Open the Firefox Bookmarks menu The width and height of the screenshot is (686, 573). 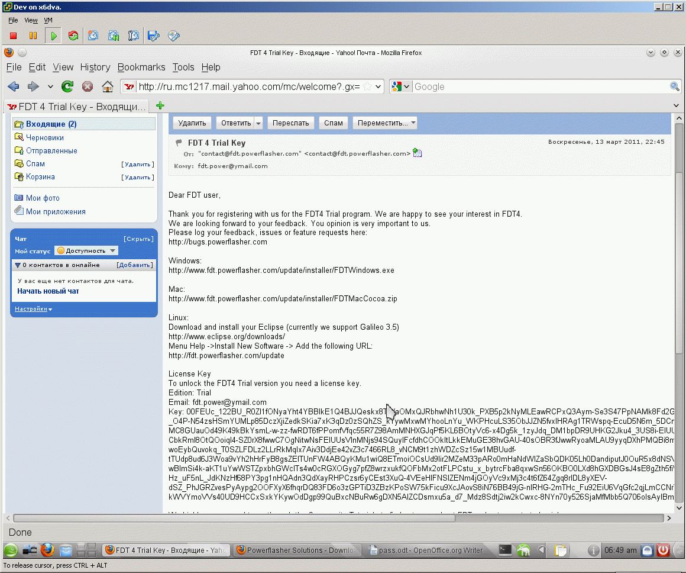pos(141,67)
